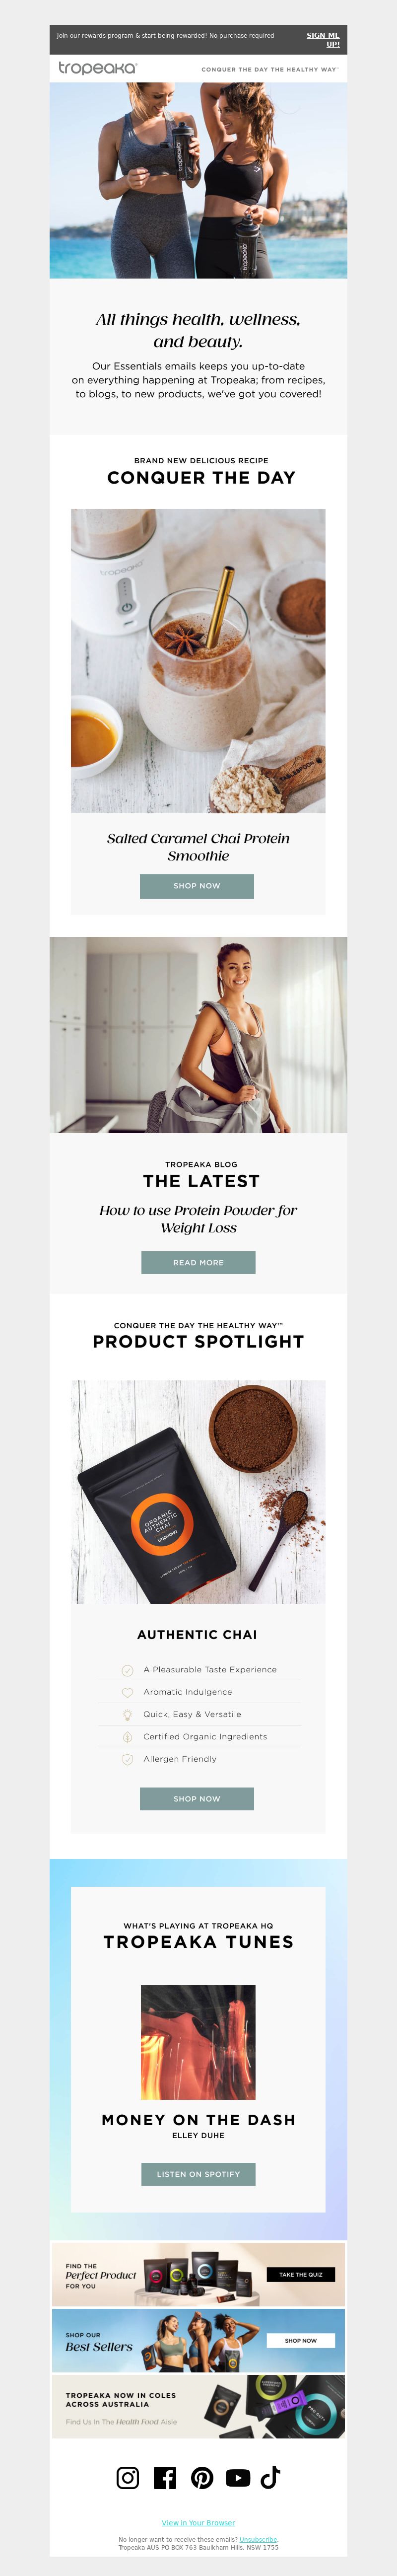Click the shield icon beside Allergen Friendly
Viewport: 397px width, 2576px height.
tap(127, 1759)
